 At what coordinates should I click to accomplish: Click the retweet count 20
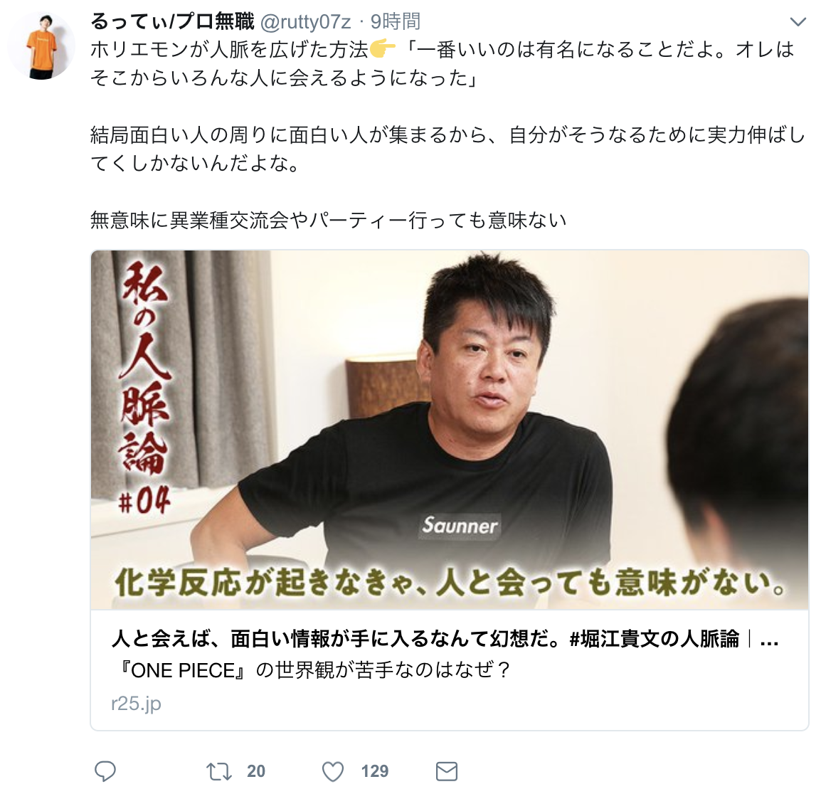point(256,771)
